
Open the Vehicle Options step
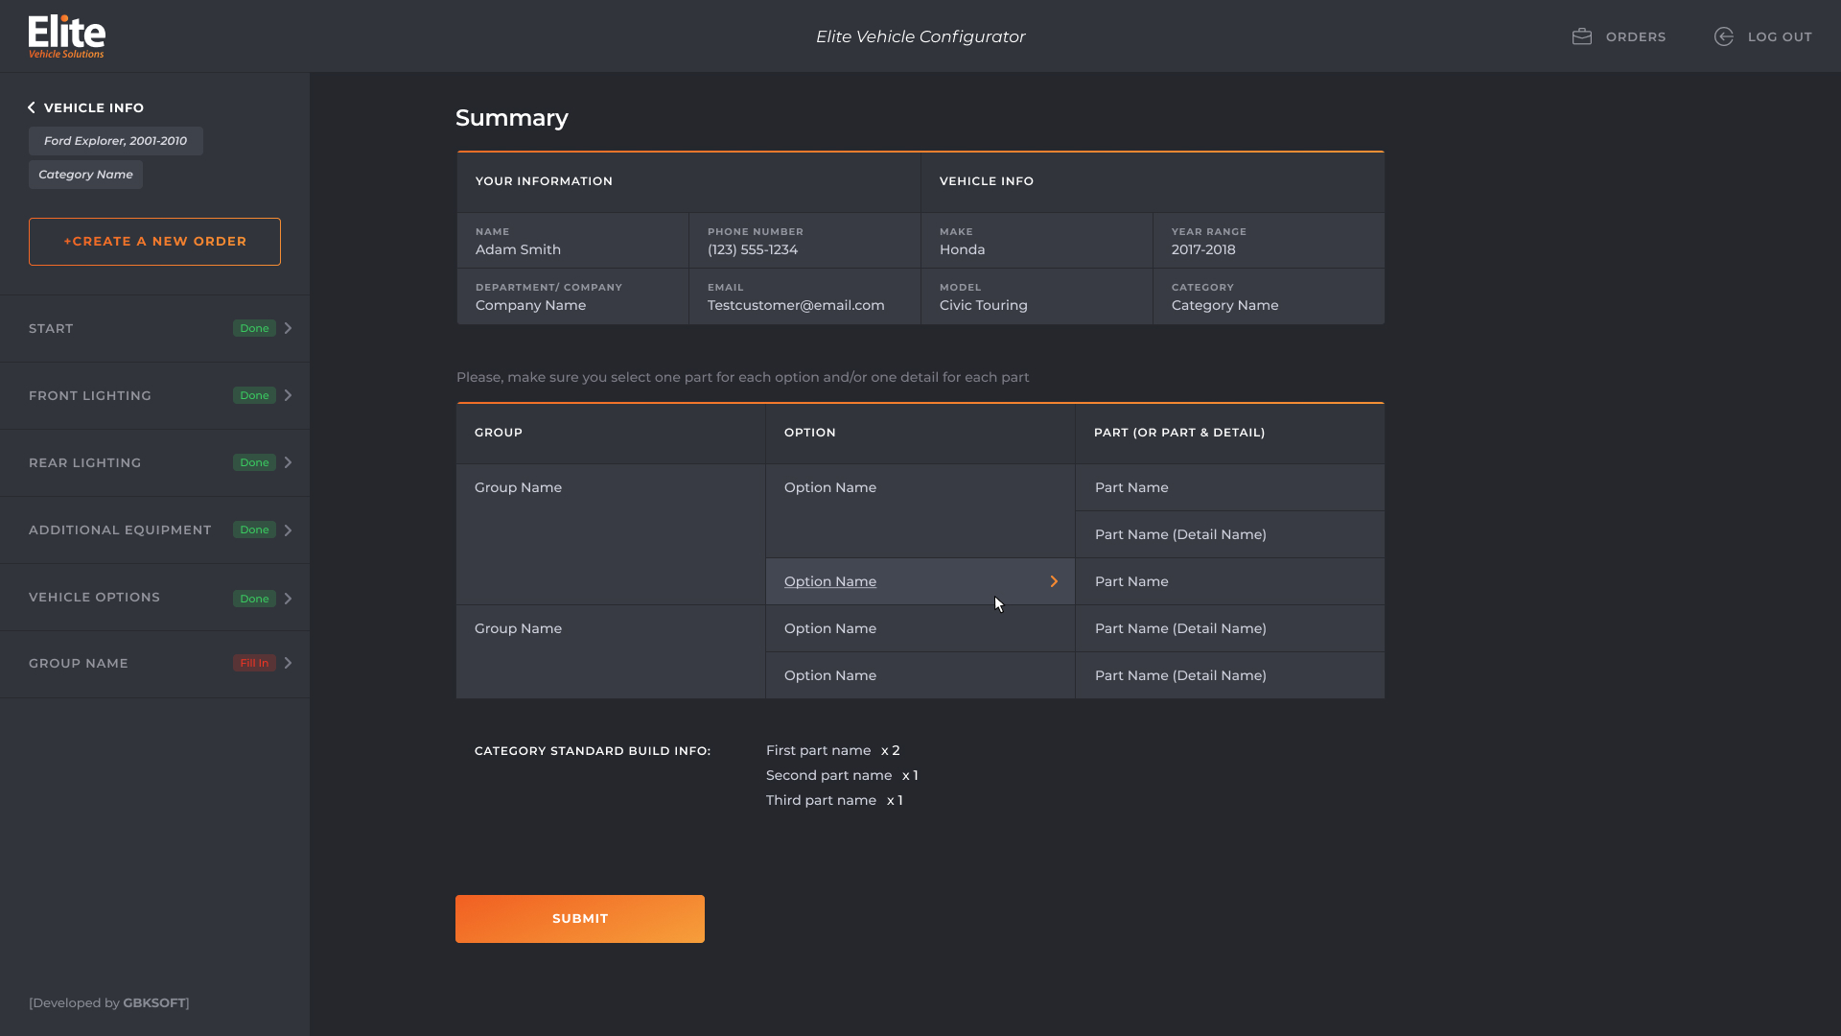[x=154, y=597]
